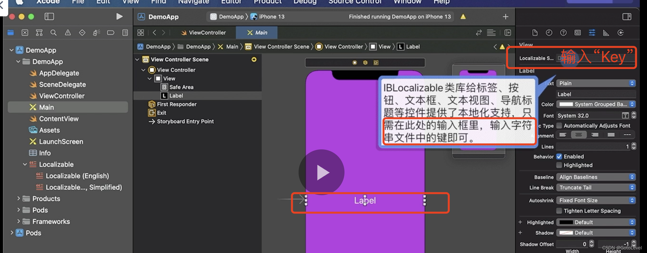Open the Identity inspector icon

pos(578,32)
